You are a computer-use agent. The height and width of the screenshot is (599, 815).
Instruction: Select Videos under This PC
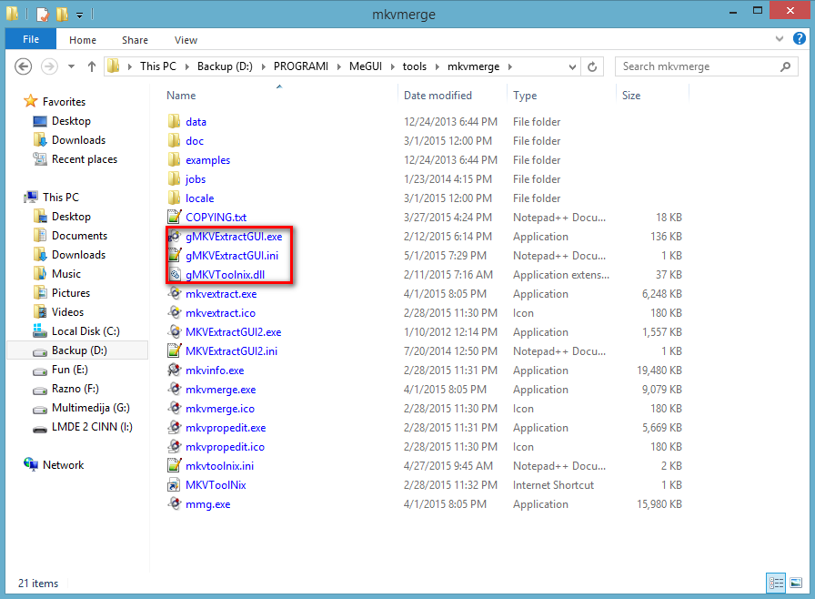click(x=67, y=312)
